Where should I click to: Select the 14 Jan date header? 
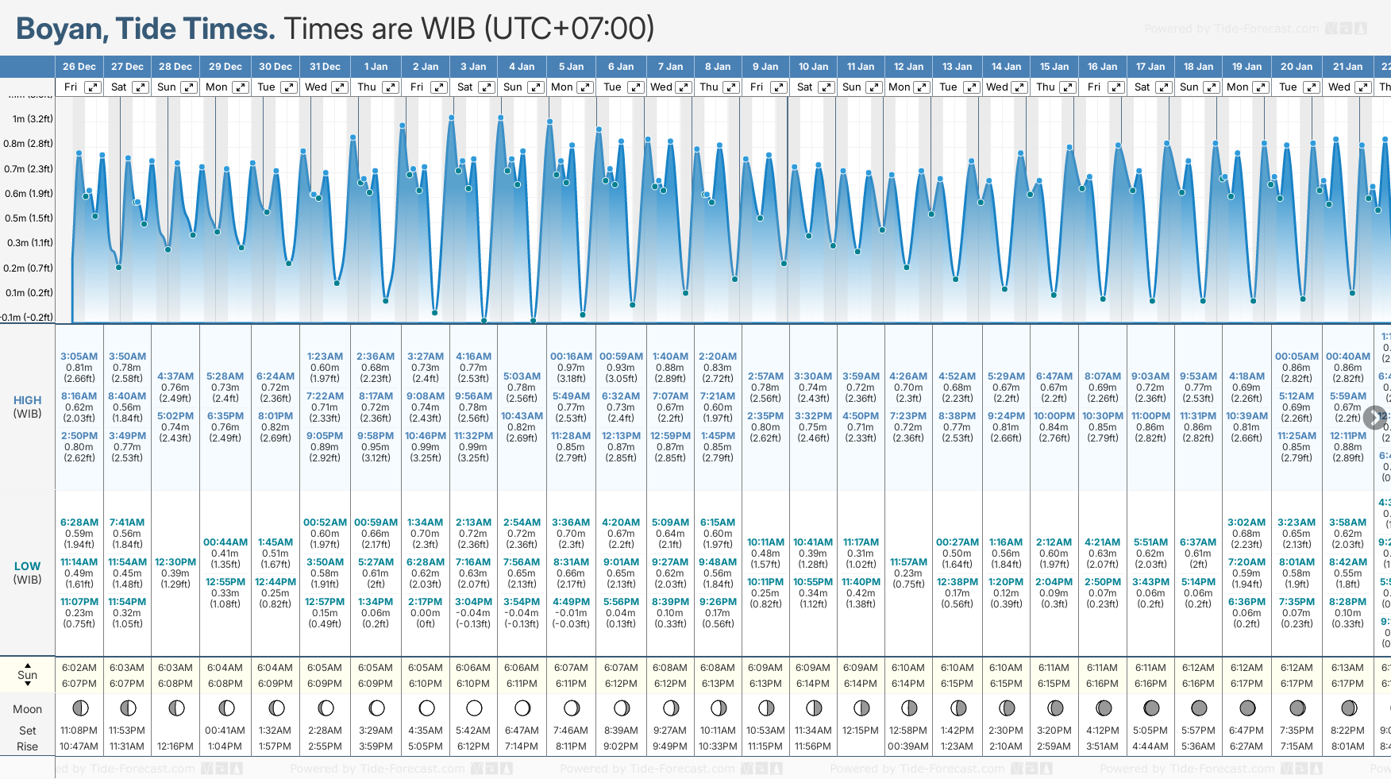(1006, 67)
